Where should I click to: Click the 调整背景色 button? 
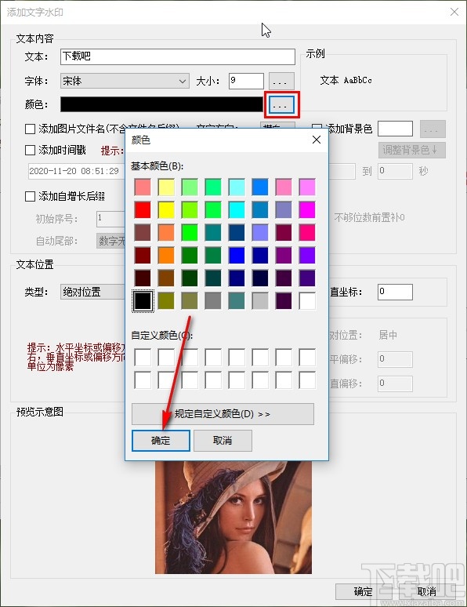tap(411, 151)
